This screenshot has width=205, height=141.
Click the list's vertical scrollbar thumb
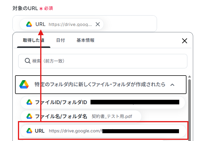[189, 110]
